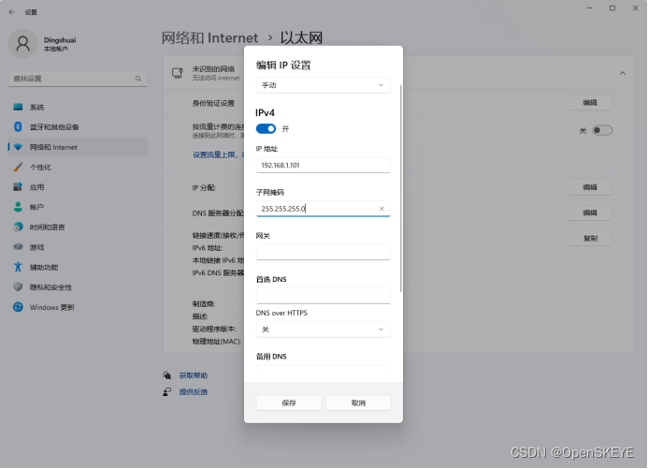Toggle the IPv4 switch off
Screen dimensions: 648x469
266,129
